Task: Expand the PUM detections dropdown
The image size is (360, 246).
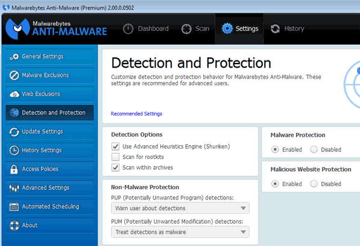Action: 180,232
